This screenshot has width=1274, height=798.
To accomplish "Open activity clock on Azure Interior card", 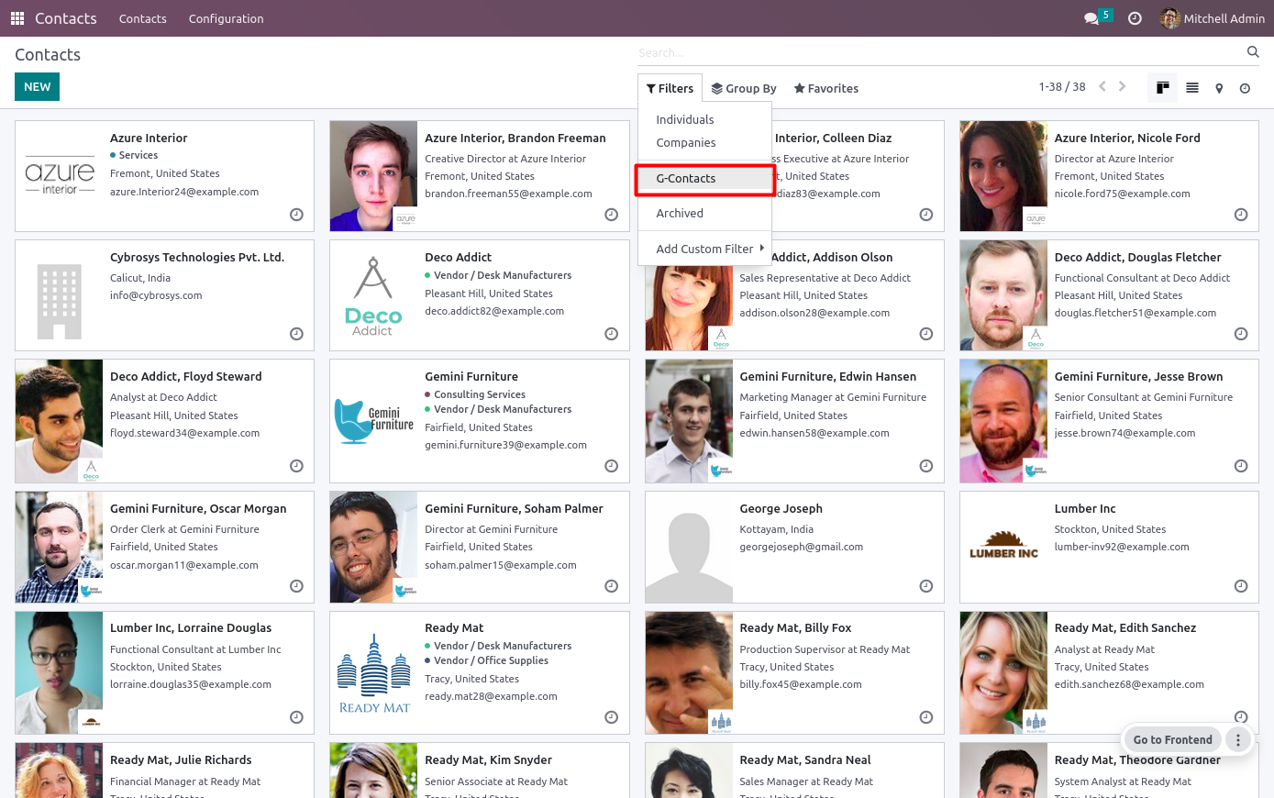I will tap(296, 215).
